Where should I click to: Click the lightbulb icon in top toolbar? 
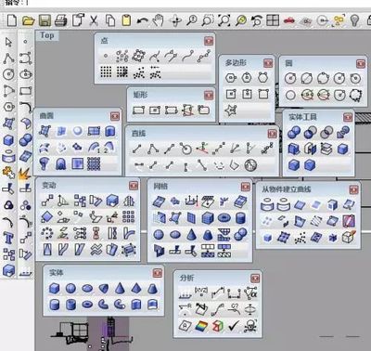click(x=354, y=20)
